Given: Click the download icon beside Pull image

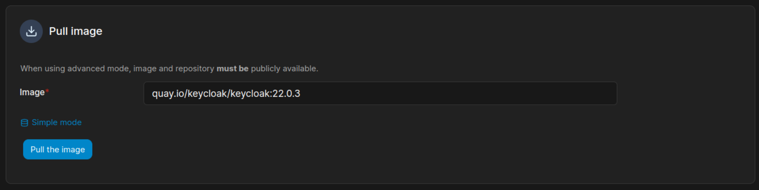Looking at the screenshot, I should pyautogui.click(x=31, y=31).
